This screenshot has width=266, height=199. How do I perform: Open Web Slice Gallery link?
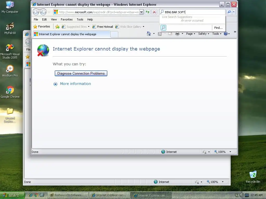point(128,27)
